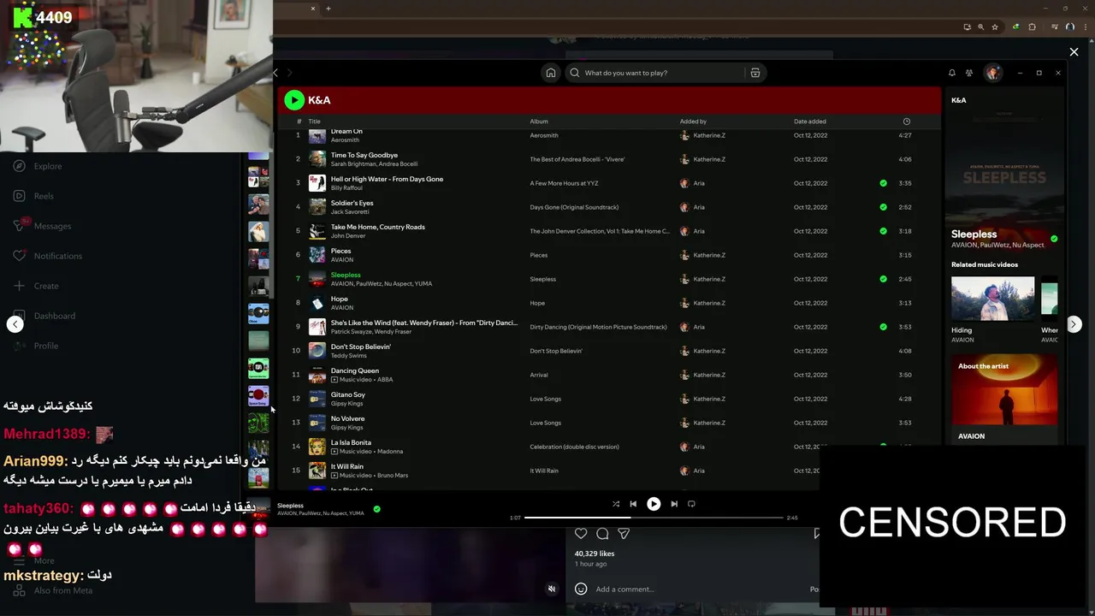The height and width of the screenshot is (616, 1095).
Task: Share Instagram post via paper plane icon
Action: 624,534
